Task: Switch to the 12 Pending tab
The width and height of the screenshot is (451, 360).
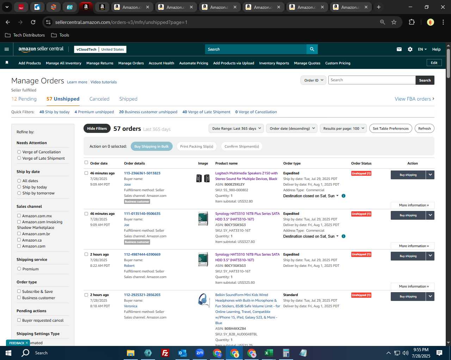Action: (24, 99)
